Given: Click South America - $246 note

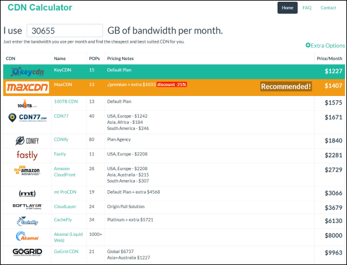Looking at the screenshot, I should tap(128, 129).
